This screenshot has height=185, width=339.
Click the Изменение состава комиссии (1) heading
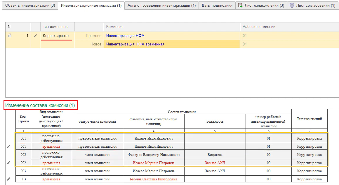[40, 105]
